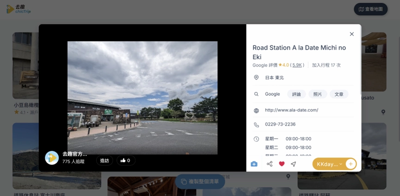Toggle the red heart favorite icon
400x196 pixels.
click(x=282, y=164)
